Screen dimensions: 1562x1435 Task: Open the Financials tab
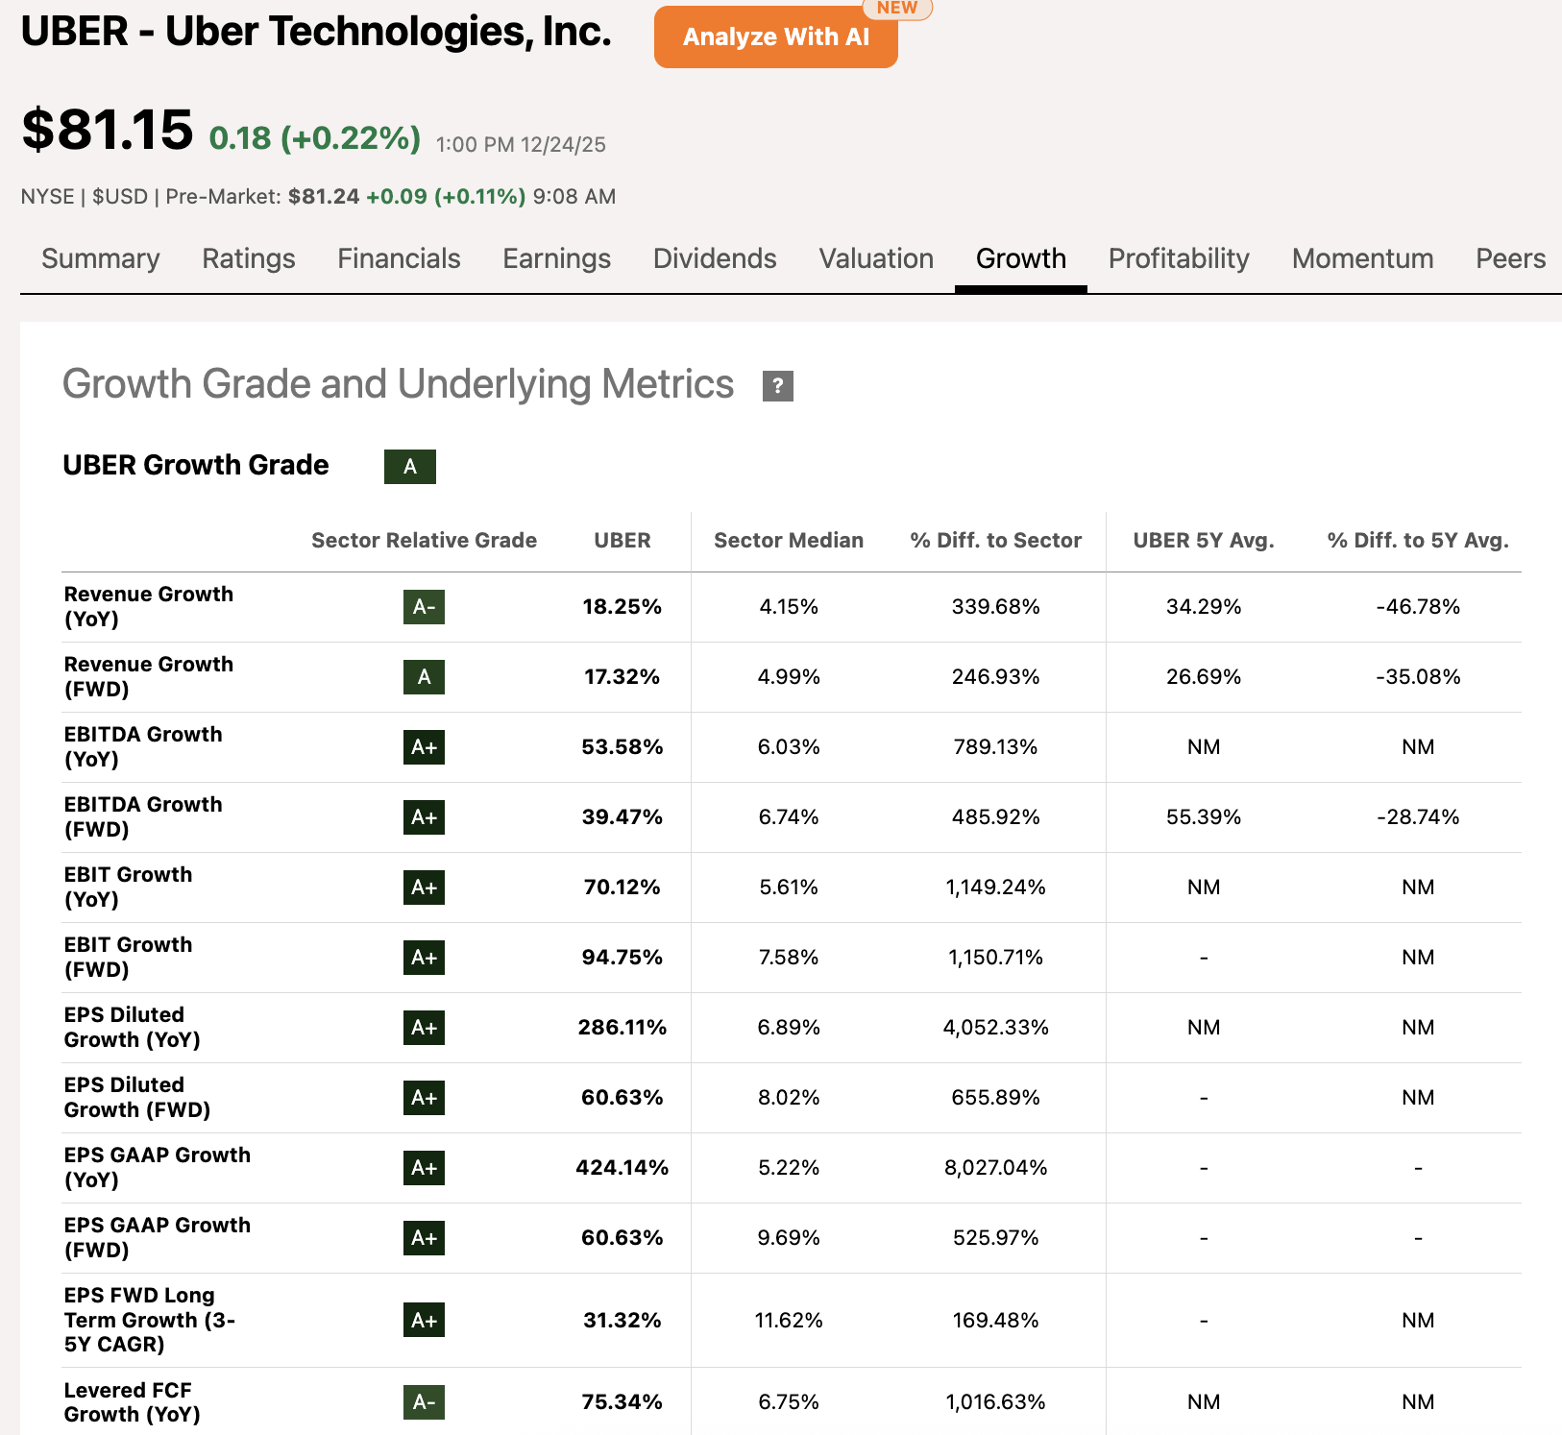click(399, 258)
